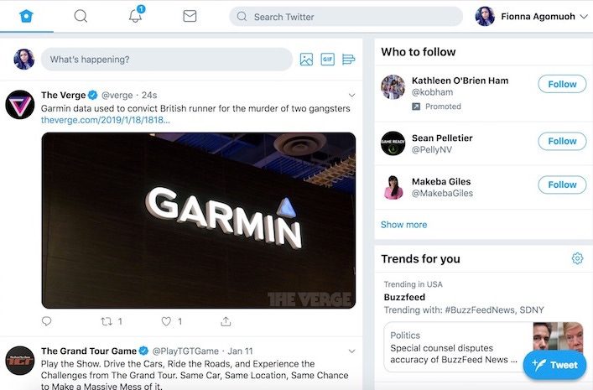Click the What's happening compose box

[x=167, y=60]
